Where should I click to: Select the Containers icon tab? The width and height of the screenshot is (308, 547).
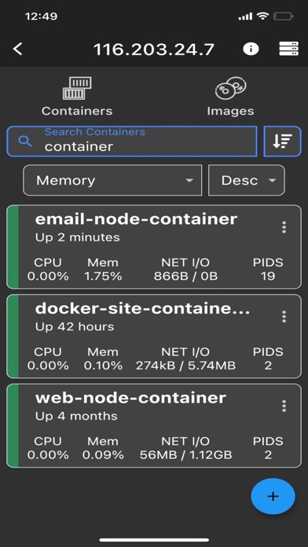77,97
